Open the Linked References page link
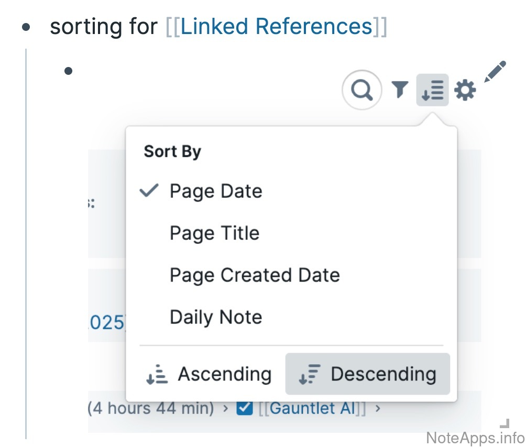The height and width of the screenshot is (448, 526). click(277, 26)
